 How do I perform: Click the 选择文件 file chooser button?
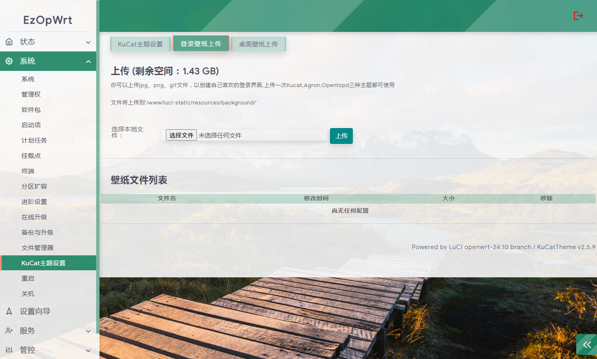(x=181, y=135)
